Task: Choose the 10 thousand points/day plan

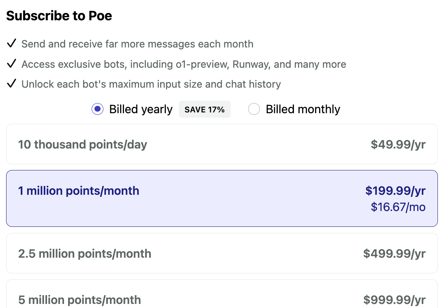Action: [x=83, y=144]
